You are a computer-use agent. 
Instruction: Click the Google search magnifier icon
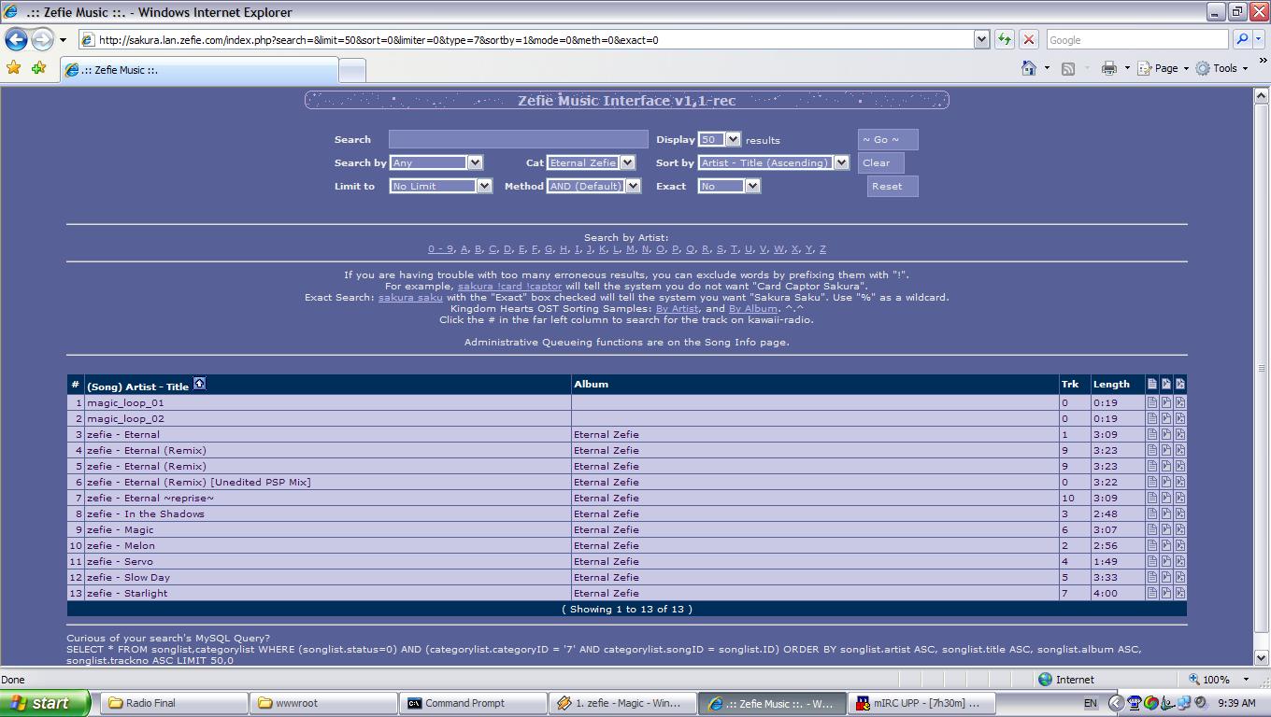[1242, 39]
